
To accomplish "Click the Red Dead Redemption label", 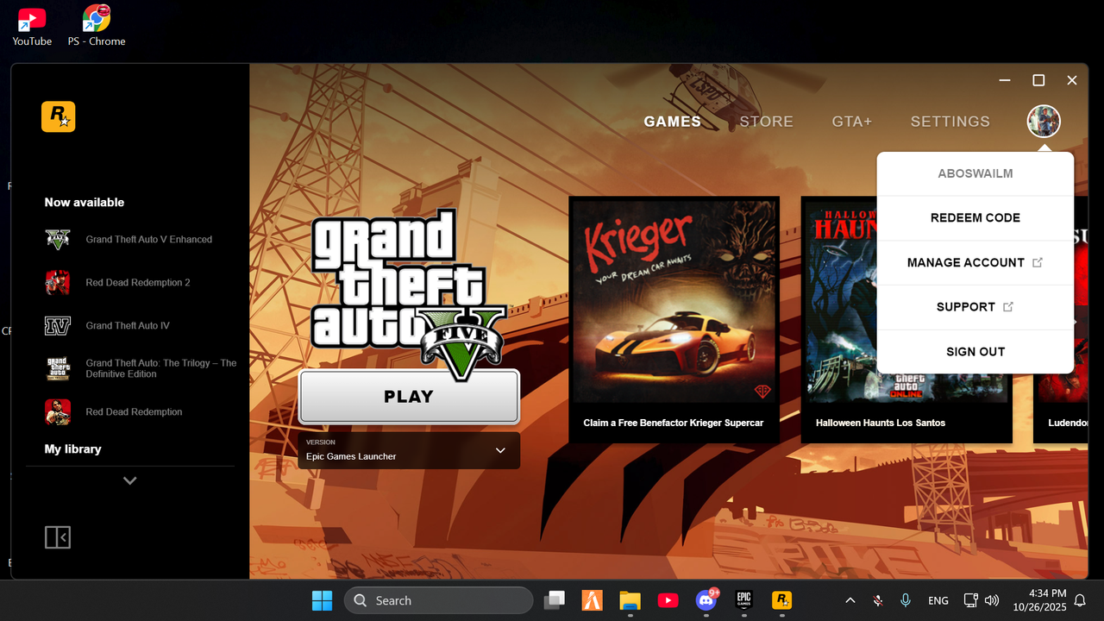I will point(134,412).
